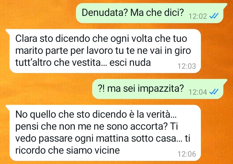Tap the 12:06 timestamp

[x=187, y=154]
